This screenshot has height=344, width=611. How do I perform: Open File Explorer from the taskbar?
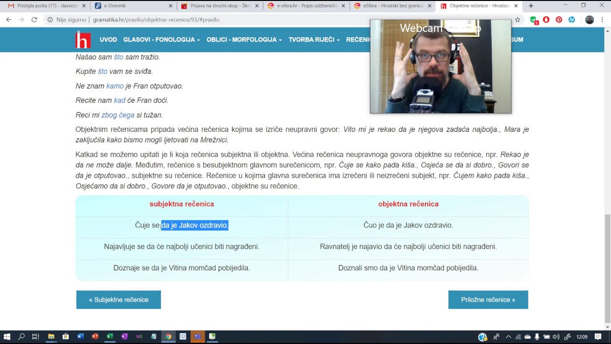[x=51, y=336]
